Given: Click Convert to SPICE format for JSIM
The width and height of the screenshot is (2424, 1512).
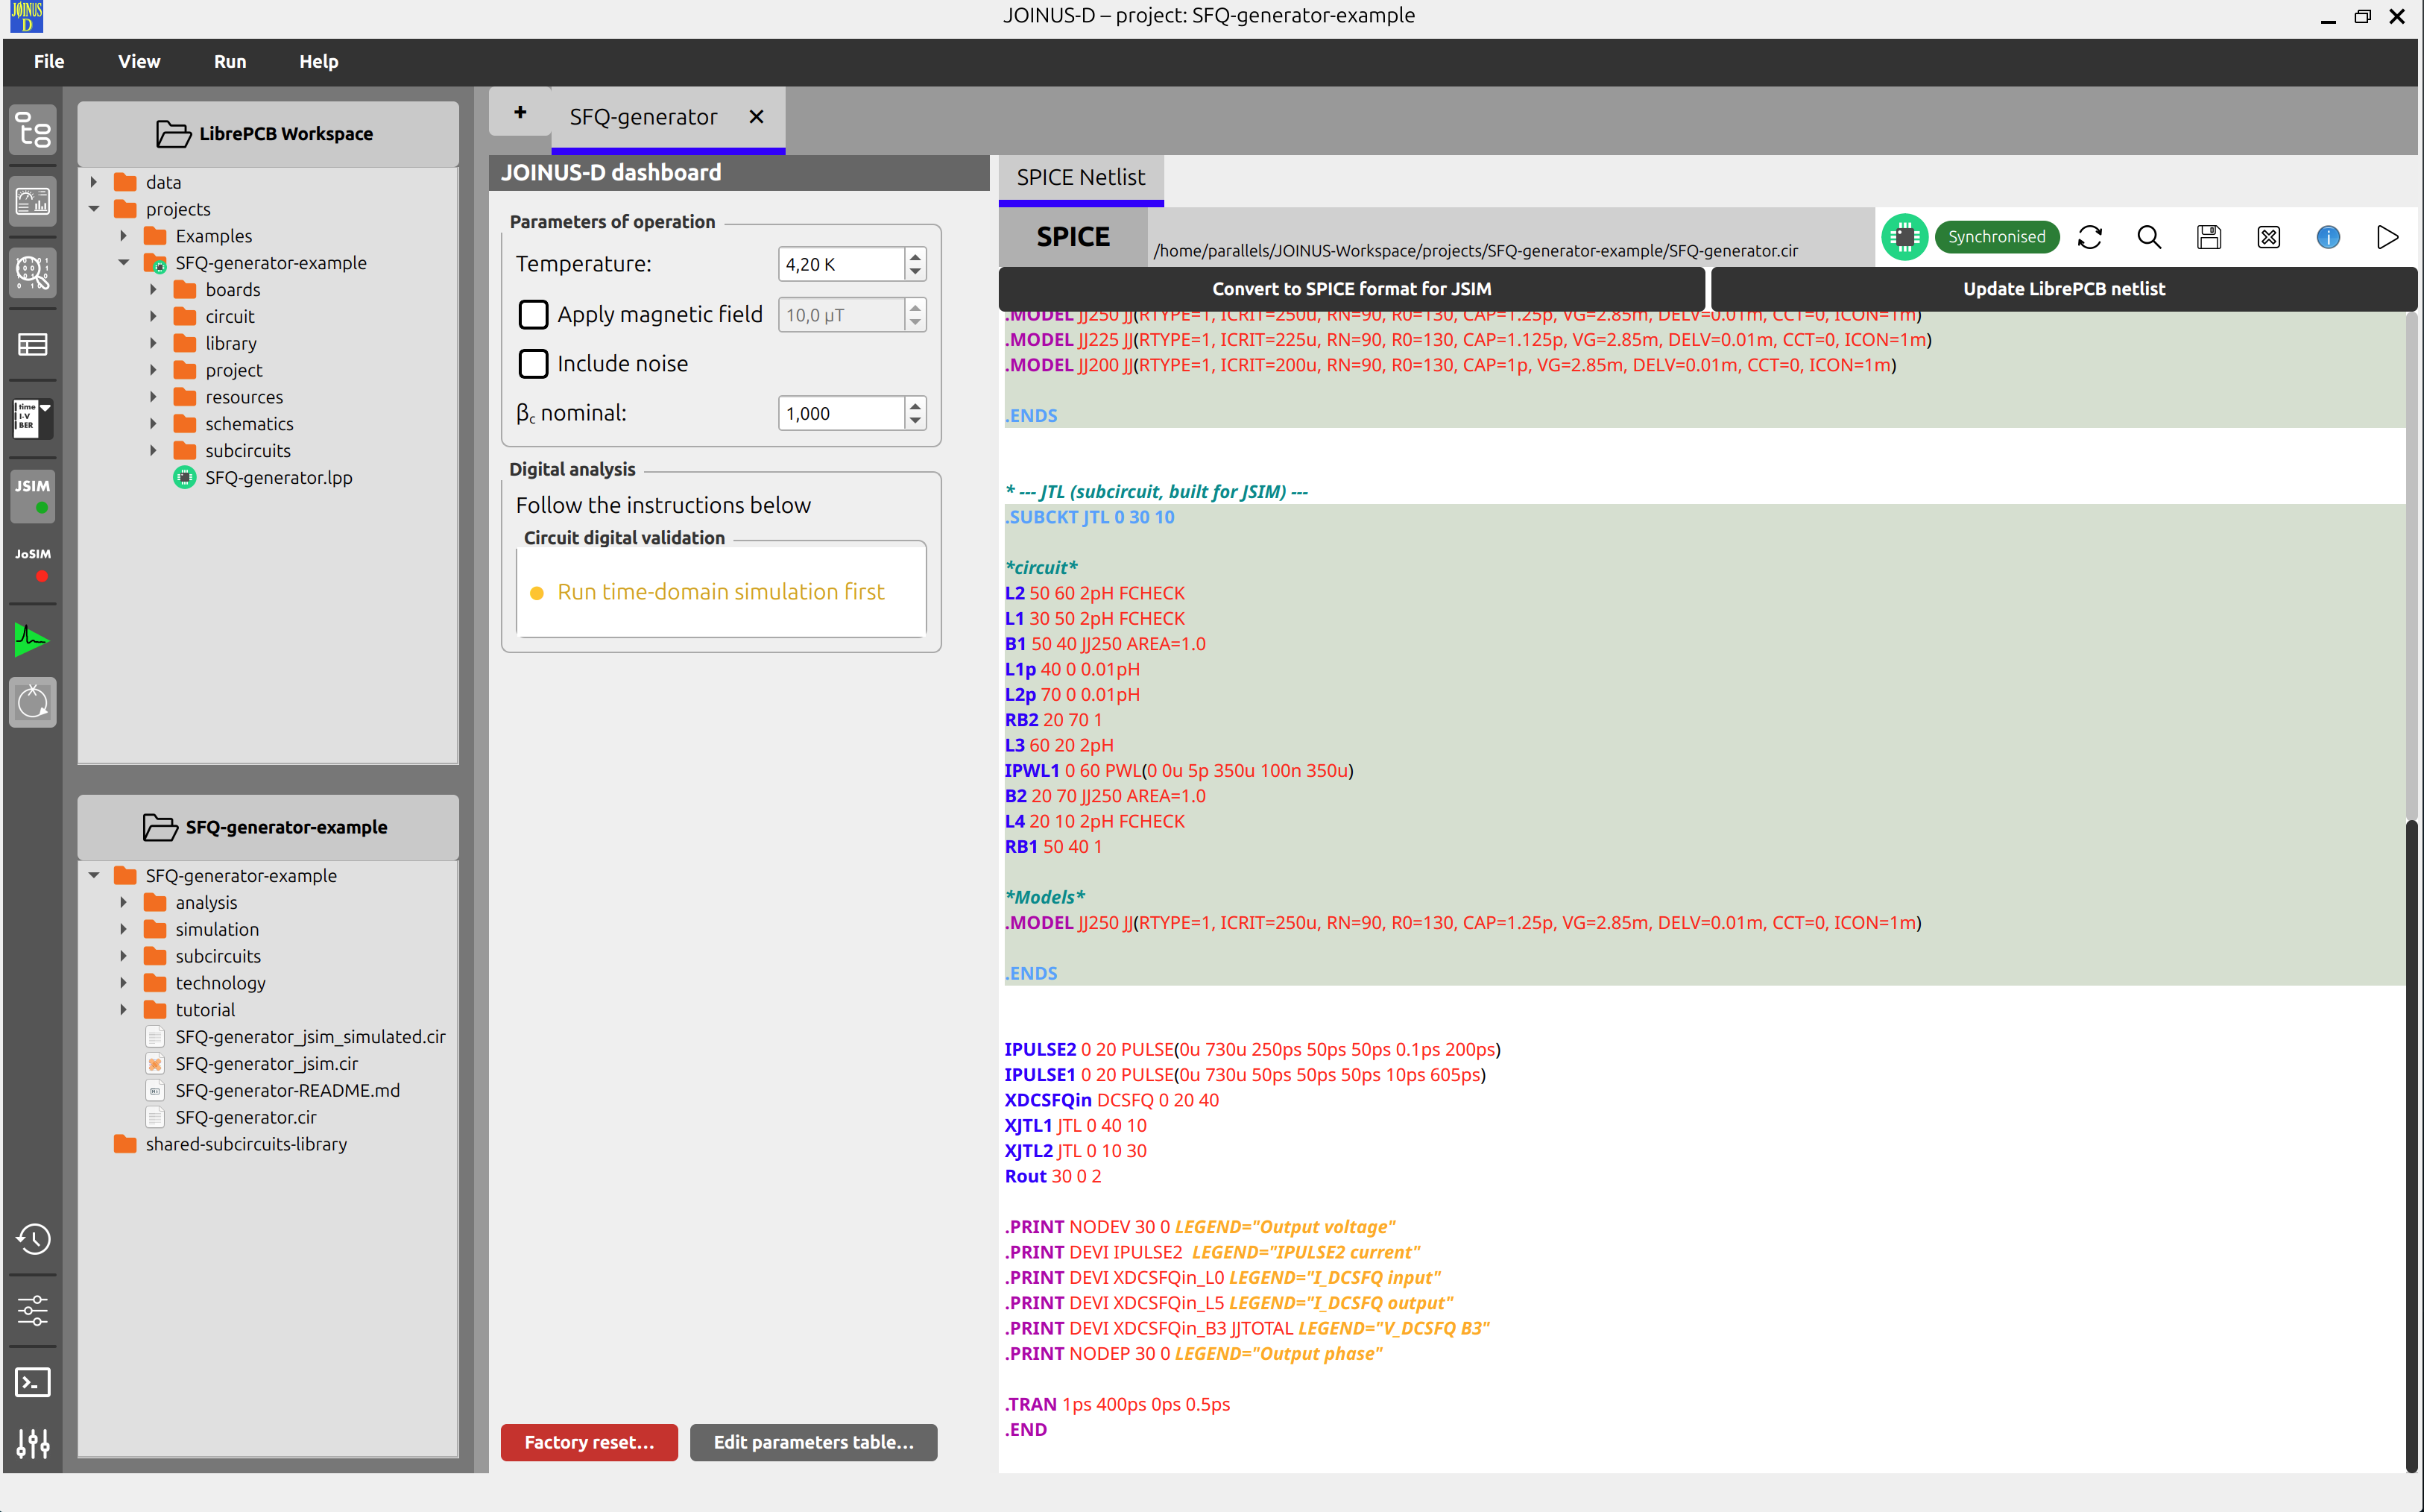Looking at the screenshot, I should point(1351,289).
